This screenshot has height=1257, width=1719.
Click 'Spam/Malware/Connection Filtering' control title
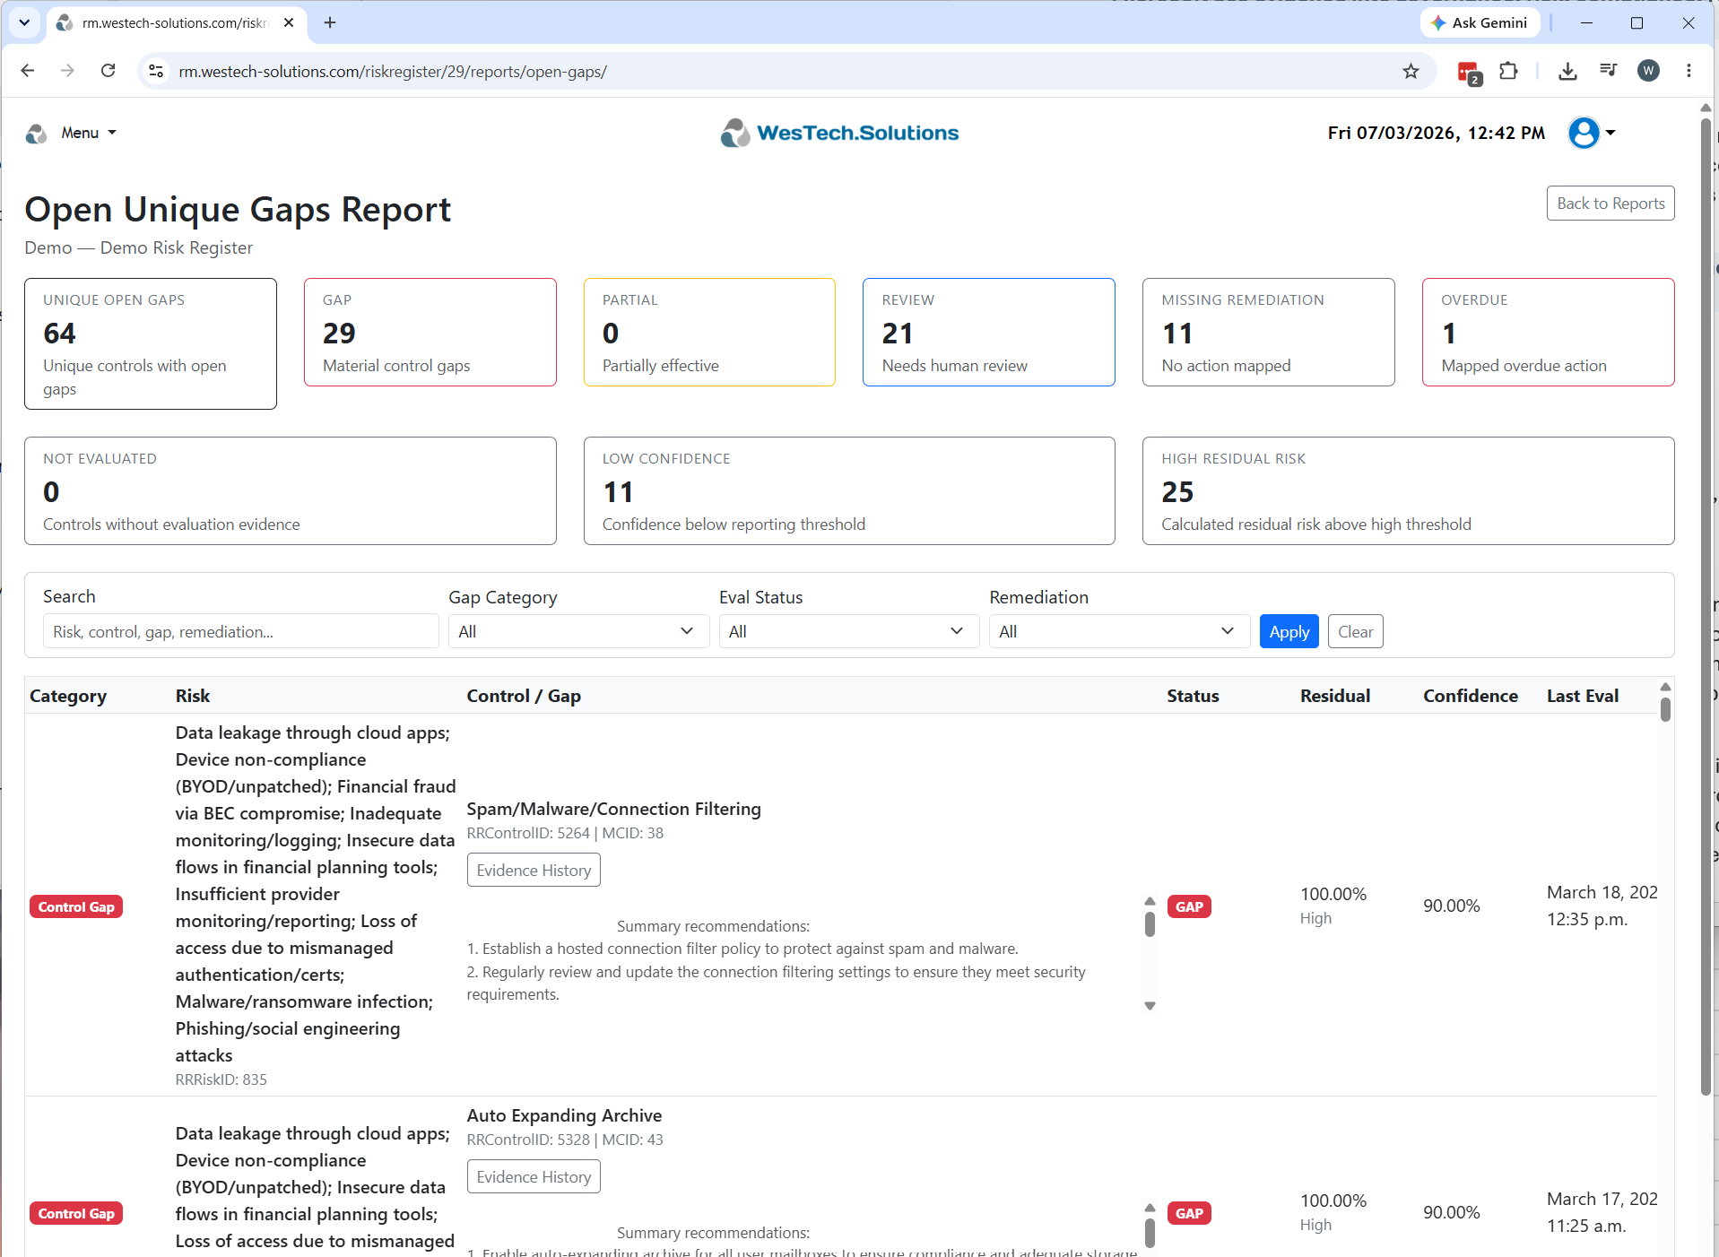[613, 809]
